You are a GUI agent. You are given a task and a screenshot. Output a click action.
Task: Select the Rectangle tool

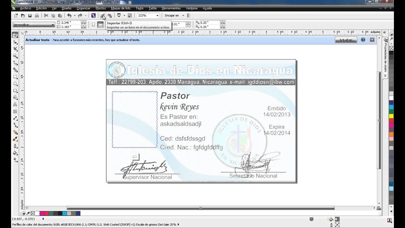[x=15, y=77]
